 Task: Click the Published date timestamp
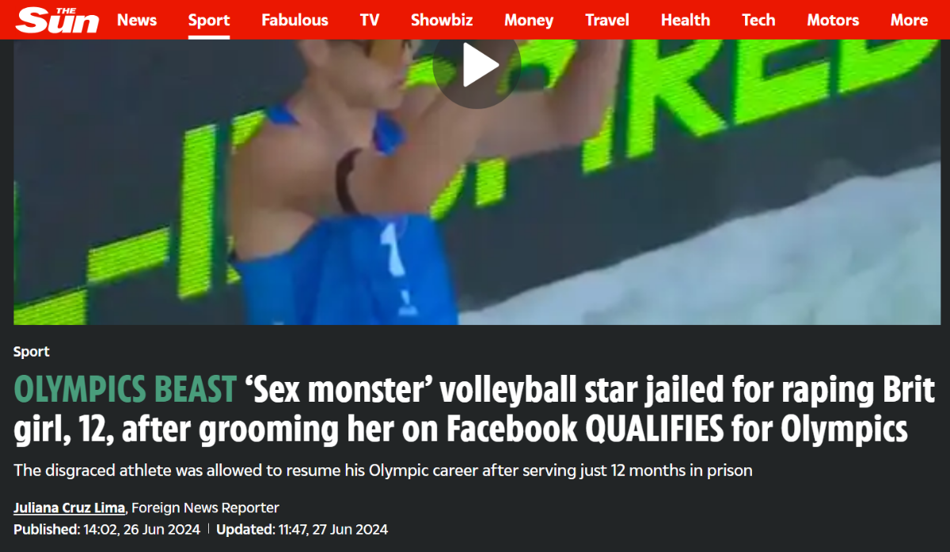click(x=108, y=529)
